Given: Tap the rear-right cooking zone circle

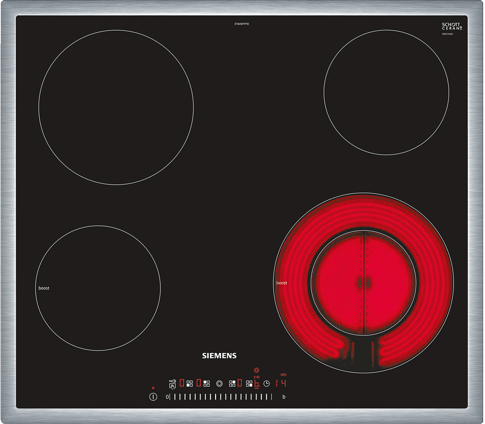Looking at the screenshot, I should [x=386, y=92].
